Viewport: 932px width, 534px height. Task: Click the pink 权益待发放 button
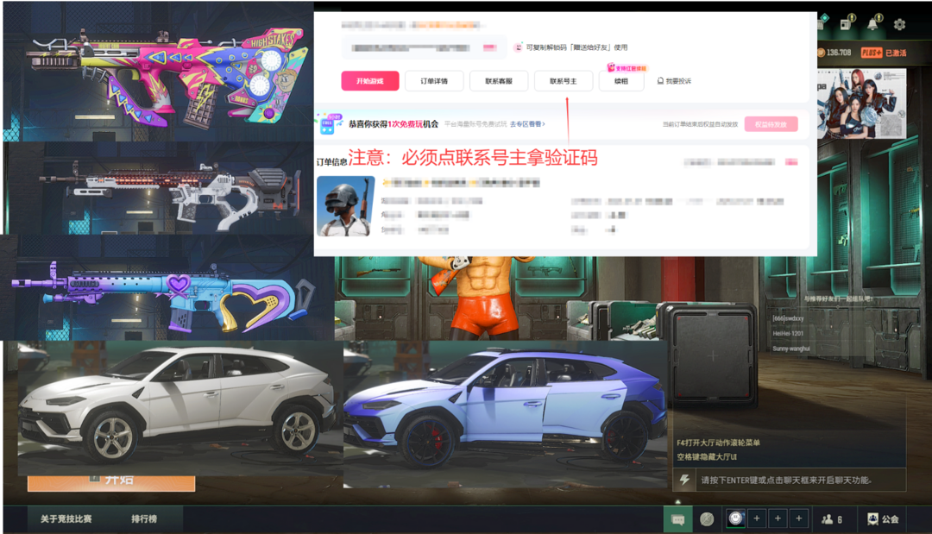pyautogui.click(x=771, y=124)
